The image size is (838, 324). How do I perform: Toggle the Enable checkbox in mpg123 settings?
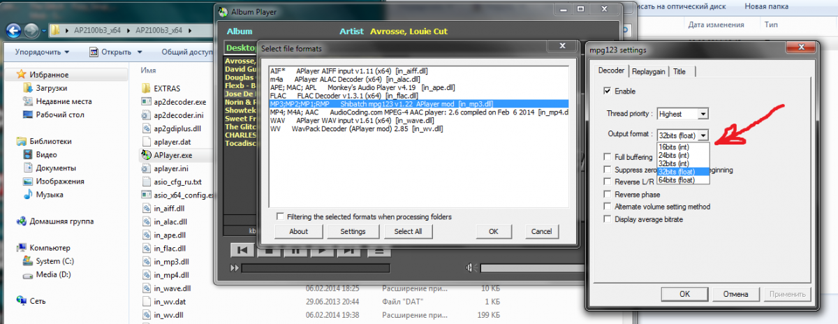pos(608,91)
